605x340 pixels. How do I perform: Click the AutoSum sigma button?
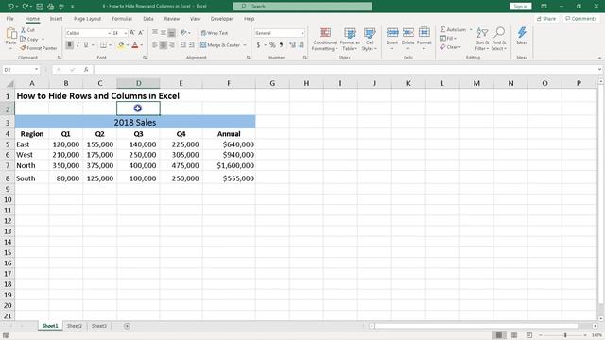[453, 29]
